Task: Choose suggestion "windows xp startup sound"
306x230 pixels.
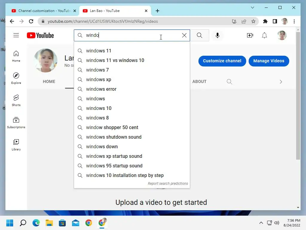Action: pyautogui.click(x=132, y=156)
